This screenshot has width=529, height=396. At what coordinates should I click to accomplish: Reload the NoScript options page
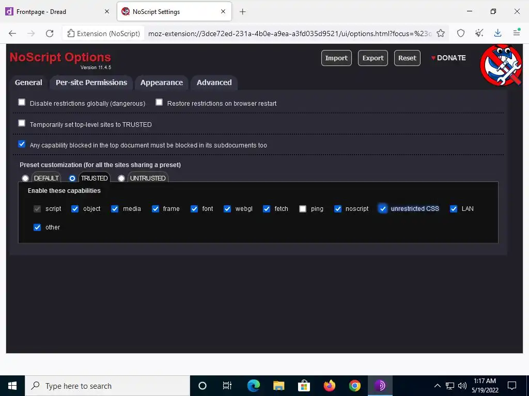pyautogui.click(x=50, y=34)
